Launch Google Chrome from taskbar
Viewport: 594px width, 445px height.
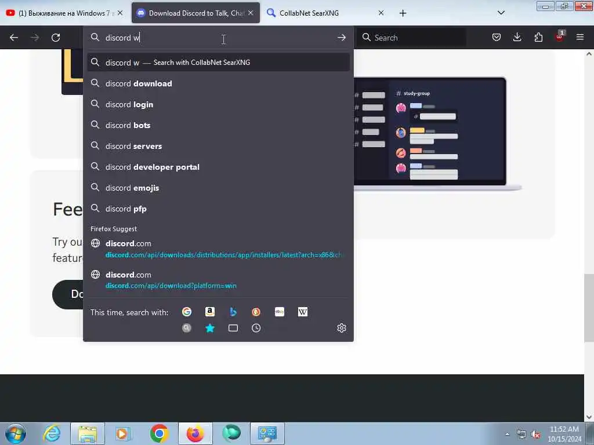159,433
